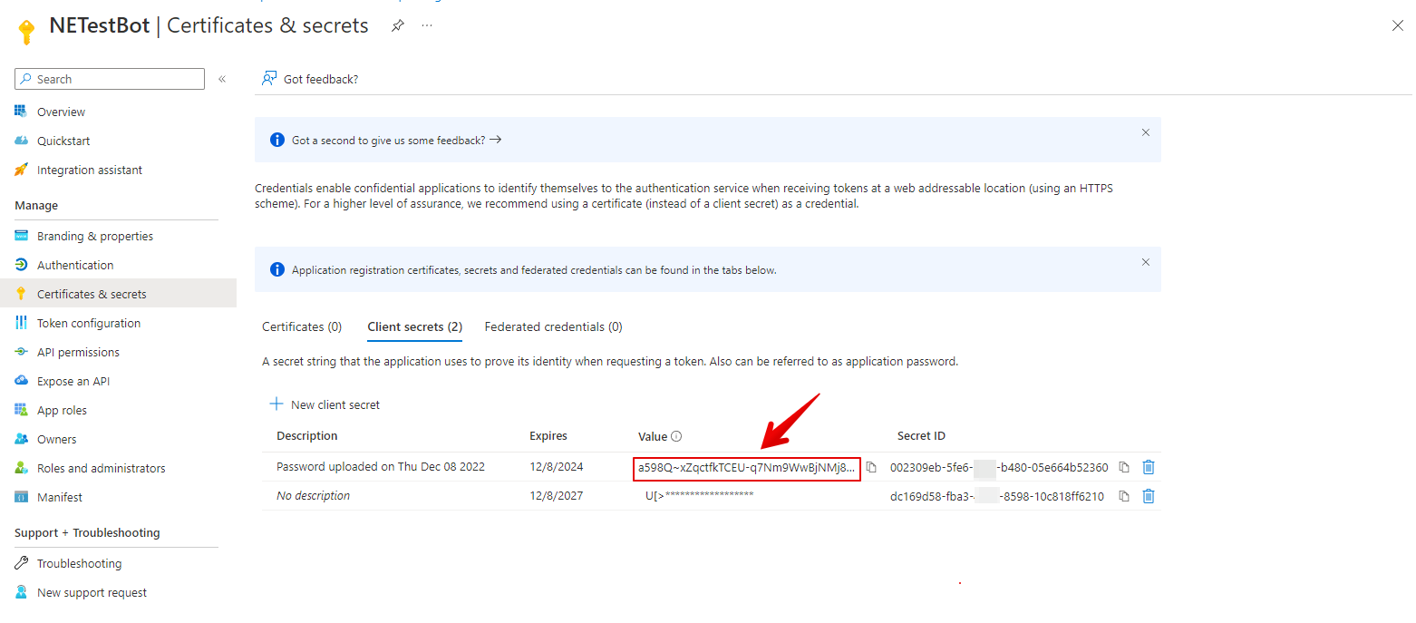The height and width of the screenshot is (623, 1416).
Task: Click the Description column header
Action: (x=307, y=435)
